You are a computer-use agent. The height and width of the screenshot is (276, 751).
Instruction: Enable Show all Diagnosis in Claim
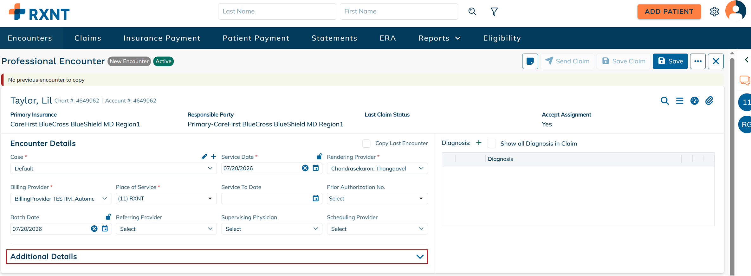[x=491, y=143]
